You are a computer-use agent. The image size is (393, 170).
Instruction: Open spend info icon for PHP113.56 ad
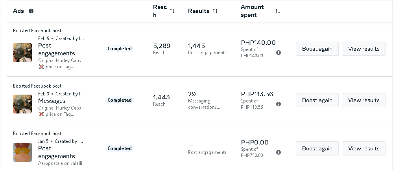click(279, 104)
